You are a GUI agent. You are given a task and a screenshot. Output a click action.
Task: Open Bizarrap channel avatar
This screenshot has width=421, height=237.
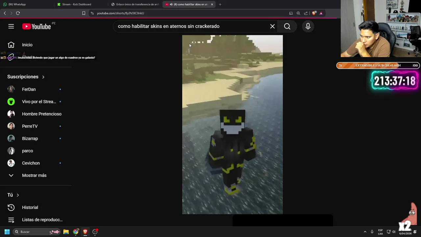pyautogui.click(x=11, y=139)
